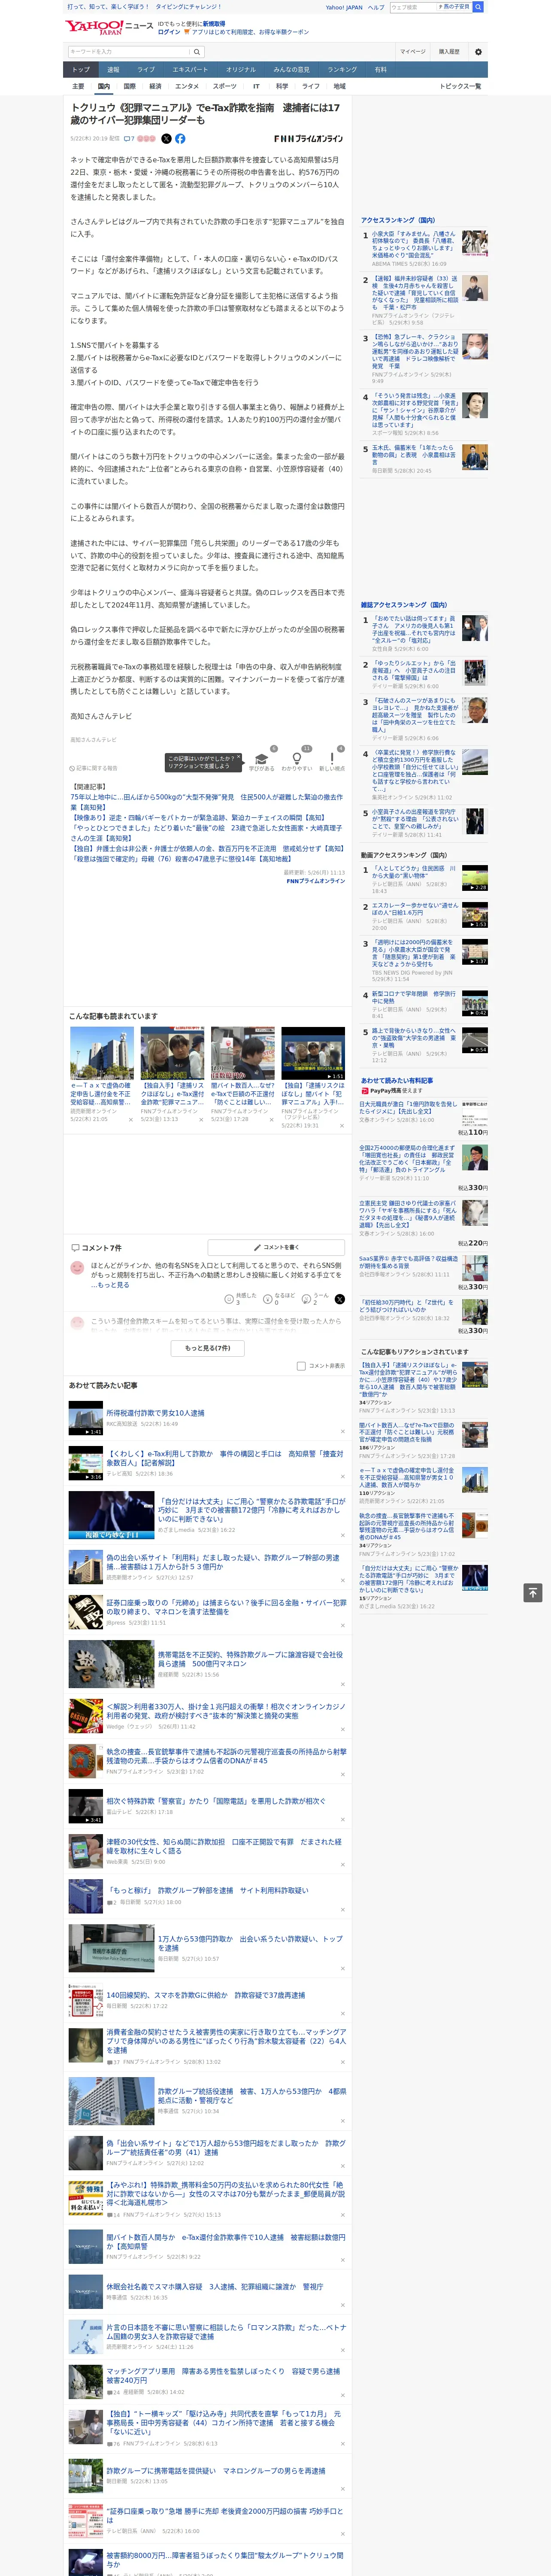Toggle the コメント非表示 checkbox
The image size is (551, 2576).
pyautogui.click(x=301, y=1366)
